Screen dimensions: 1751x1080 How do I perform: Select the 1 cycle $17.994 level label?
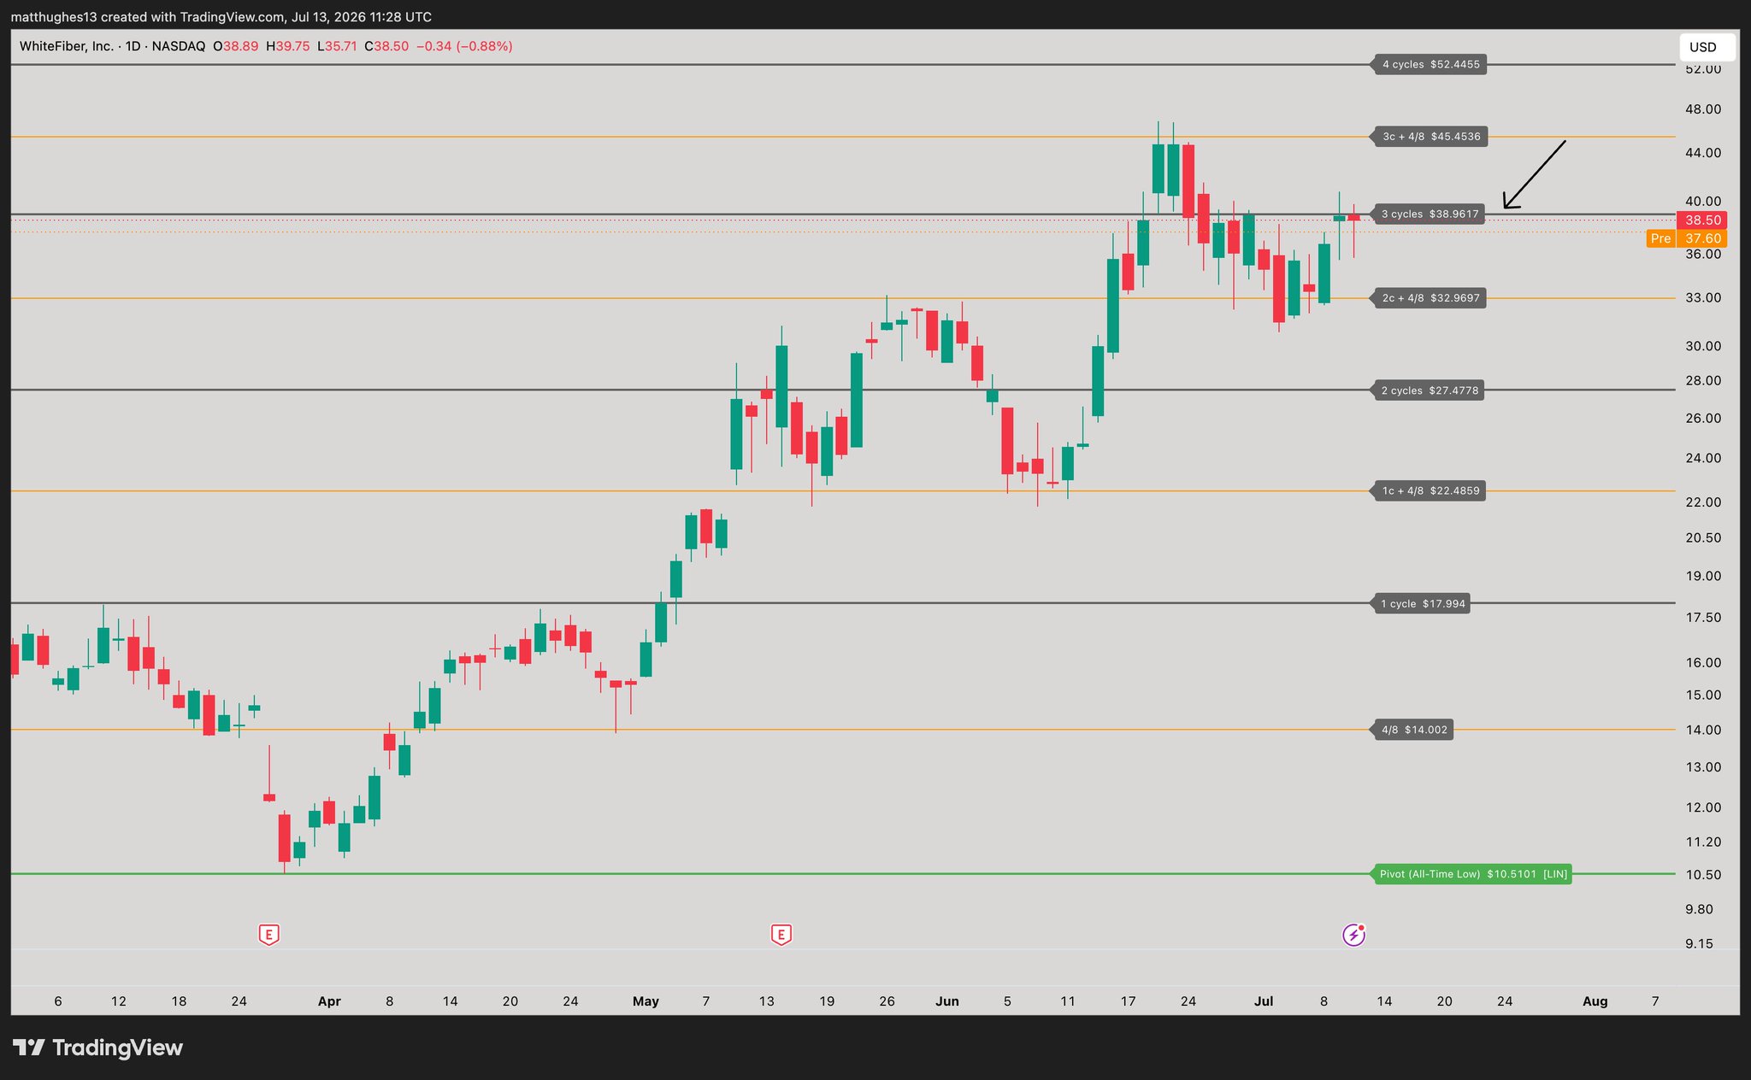[x=1423, y=604]
